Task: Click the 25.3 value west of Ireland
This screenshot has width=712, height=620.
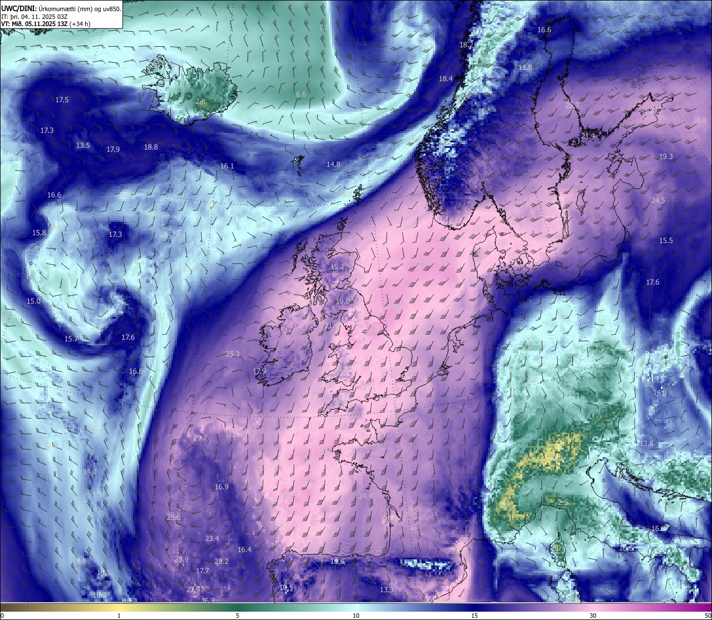Action: point(233,354)
